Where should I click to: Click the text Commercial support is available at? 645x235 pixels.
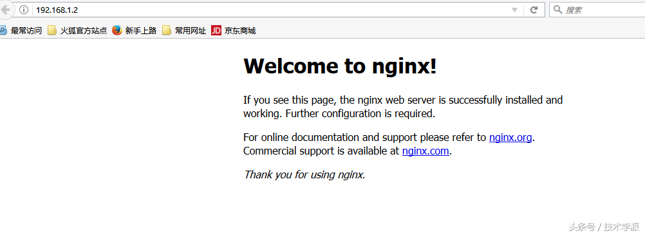[321, 151]
